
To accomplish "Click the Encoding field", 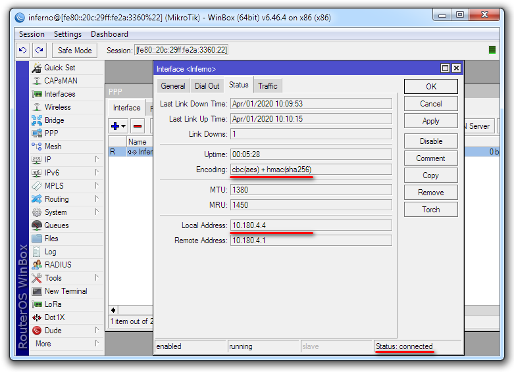I will (x=311, y=170).
